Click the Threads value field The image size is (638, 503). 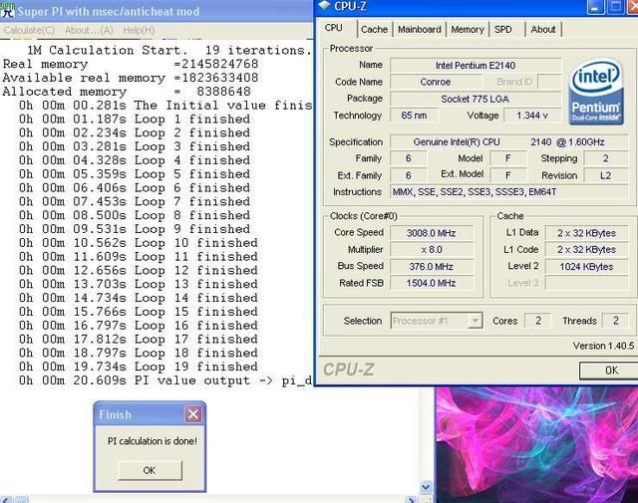[x=616, y=321]
